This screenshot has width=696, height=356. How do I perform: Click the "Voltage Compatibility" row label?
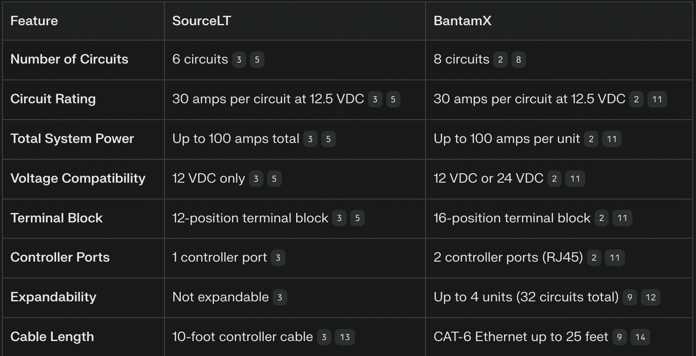78,178
